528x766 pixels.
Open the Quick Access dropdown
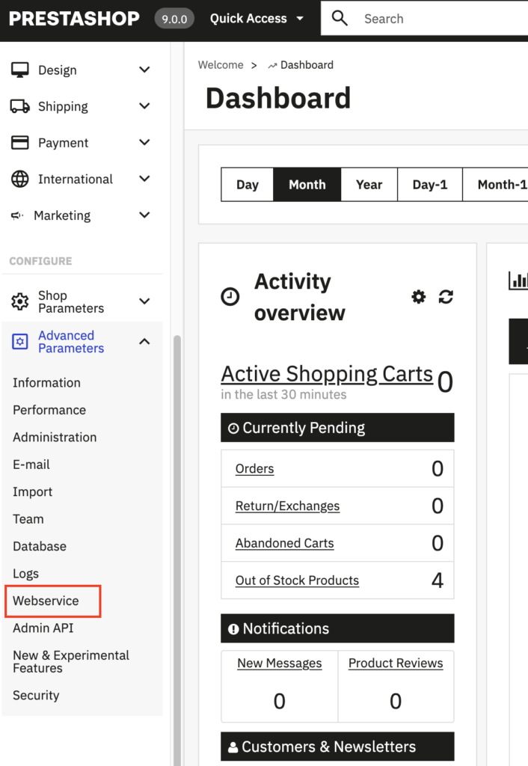point(257,19)
